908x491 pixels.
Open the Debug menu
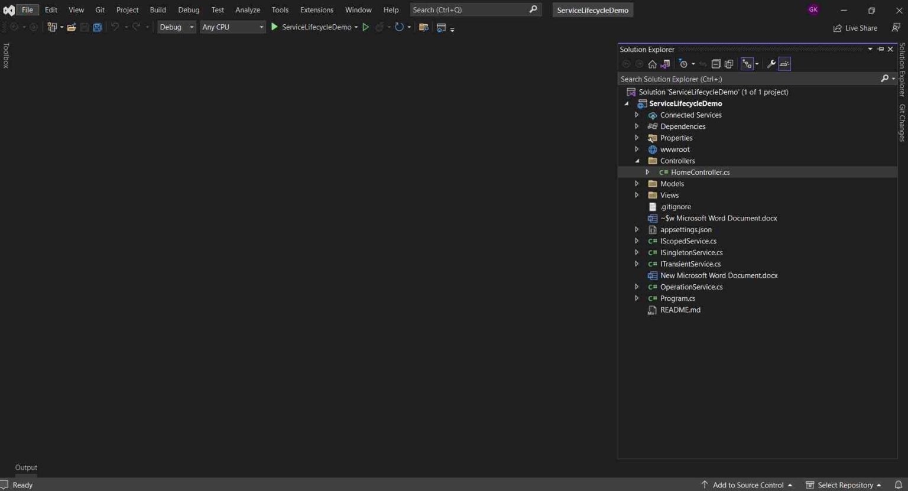(x=188, y=9)
